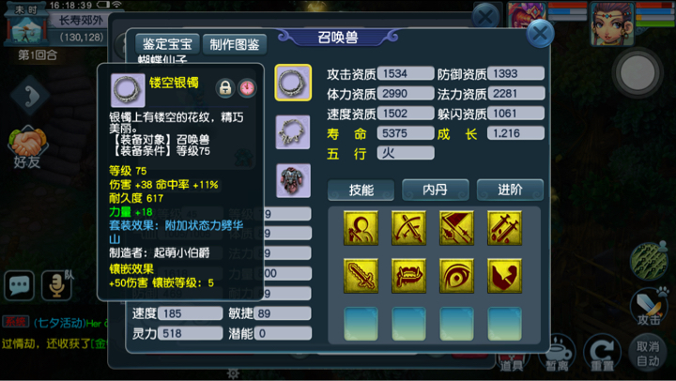This screenshot has height=381, width=676.
Task: Open the chat bubble panel
Action: point(19,285)
